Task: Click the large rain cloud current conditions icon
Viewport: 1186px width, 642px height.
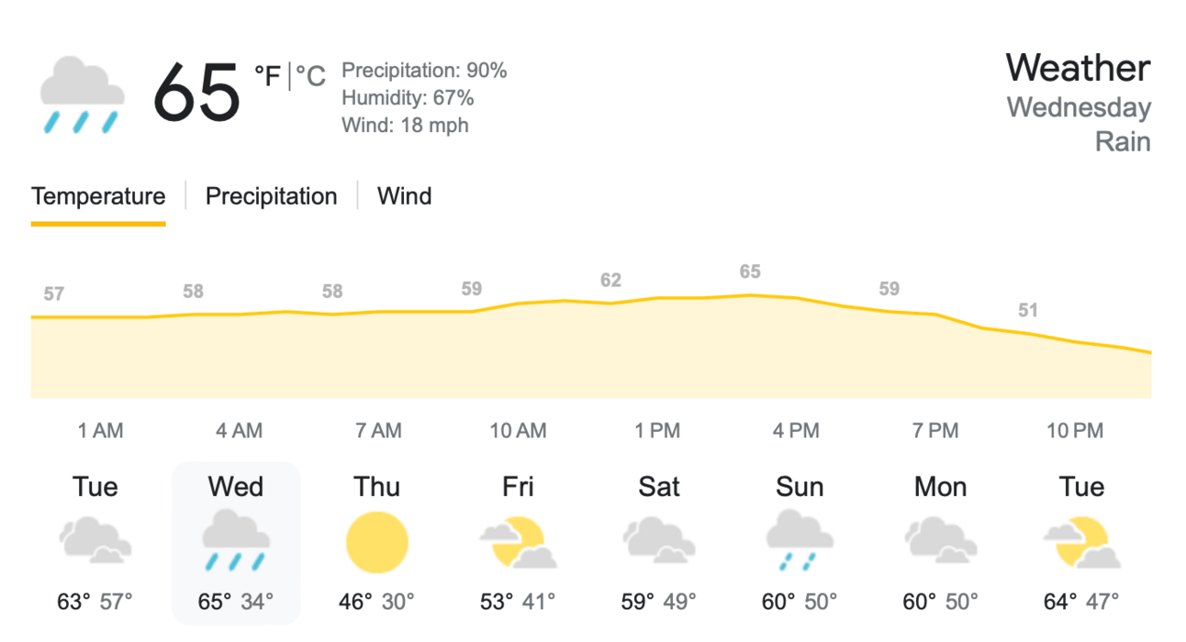Action: tap(82, 94)
